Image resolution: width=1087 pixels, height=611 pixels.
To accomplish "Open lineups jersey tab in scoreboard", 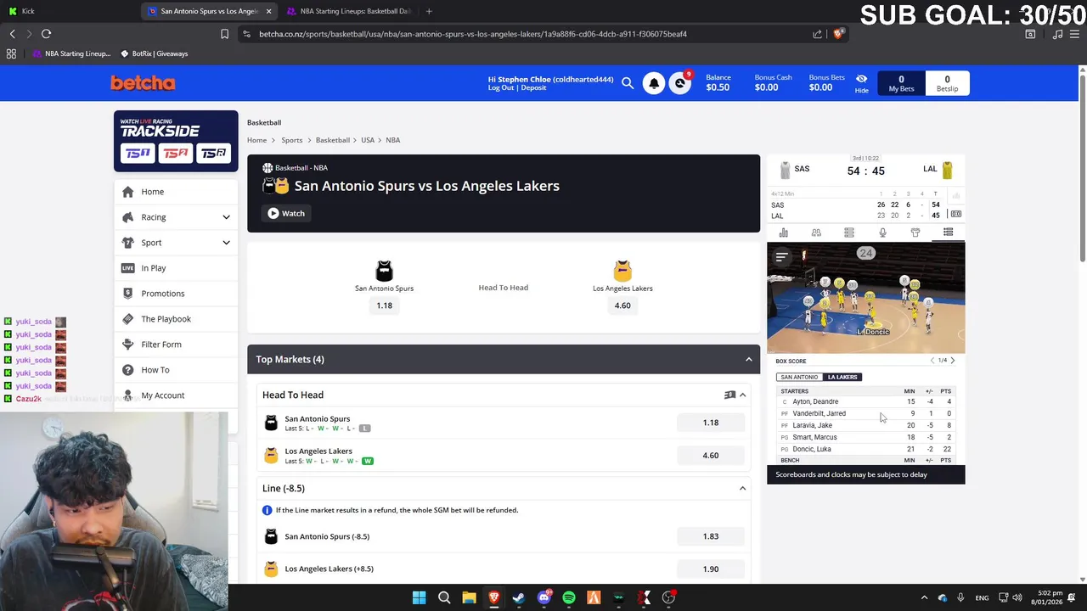I will 915,233.
